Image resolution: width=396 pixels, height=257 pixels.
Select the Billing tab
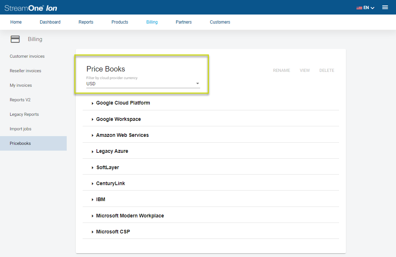coord(152,22)
